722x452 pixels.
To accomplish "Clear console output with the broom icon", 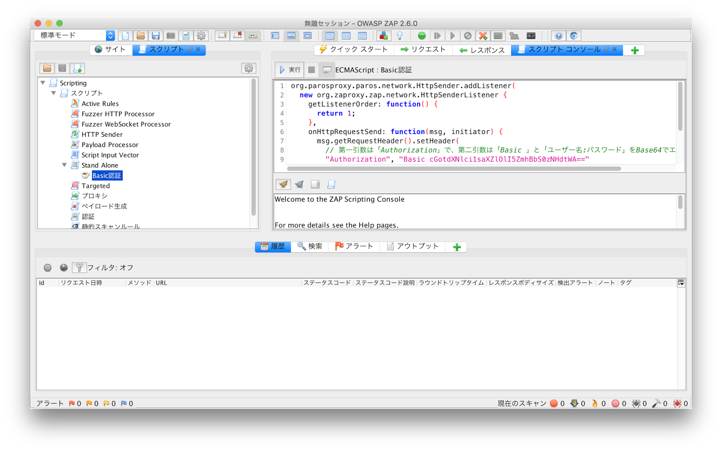I will click(x=283, y=184).
